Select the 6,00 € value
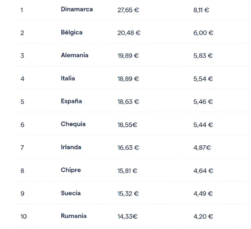The height and width of the screenshot is (229, 251). point(203,33)
